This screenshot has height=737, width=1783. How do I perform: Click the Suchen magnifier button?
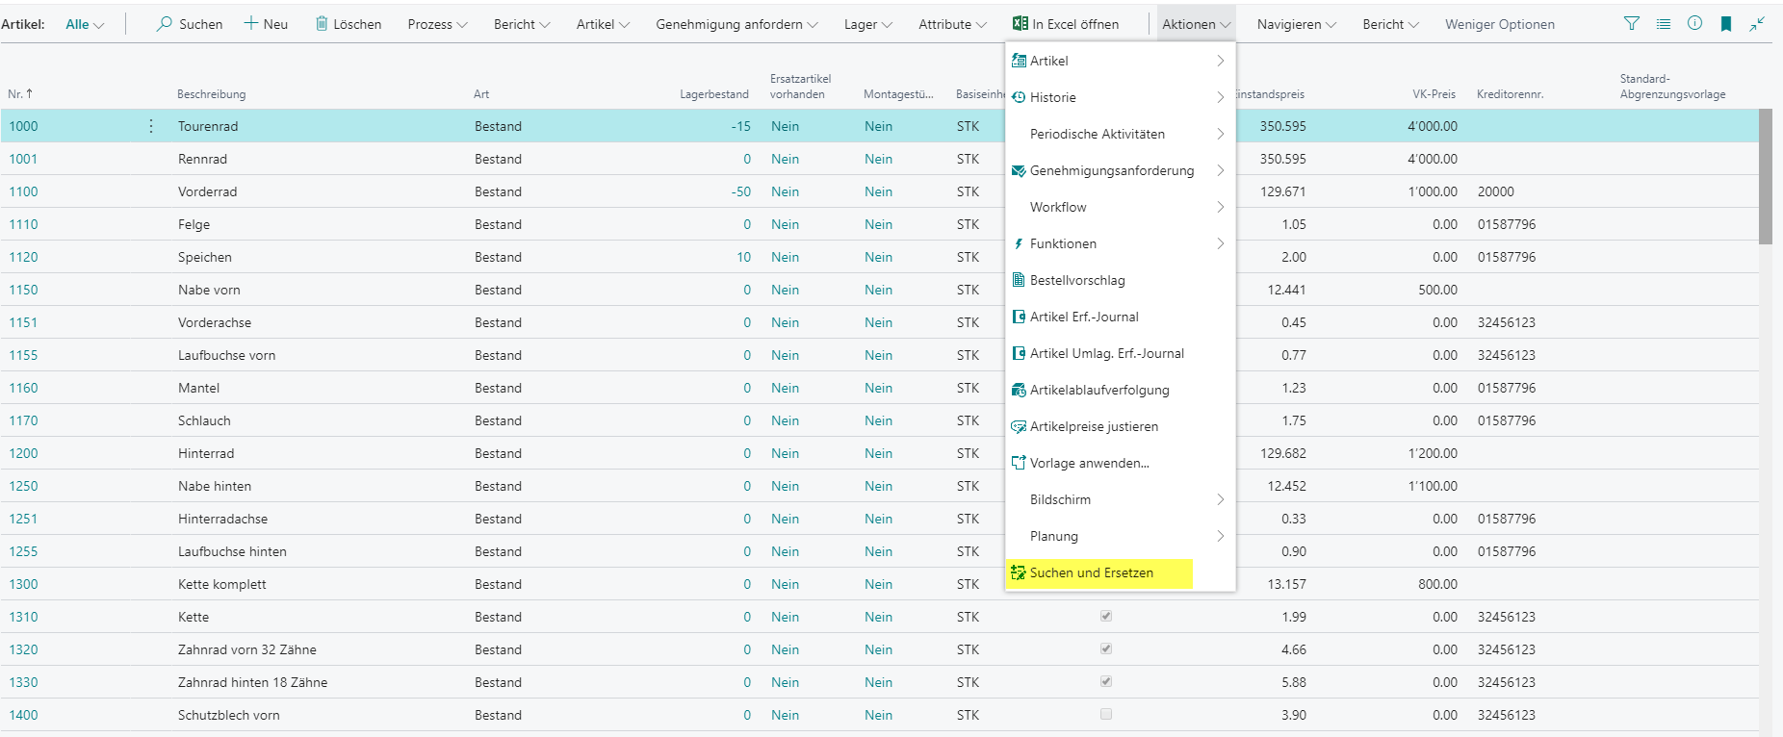pyautogui.click(x=189, y=24)
